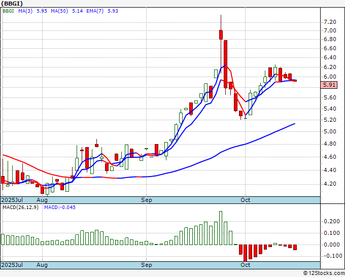The width and height of the screenshot is (345, 277).
Task: Click the 7.00 price axis label
Action: click(x=330, y=30)
